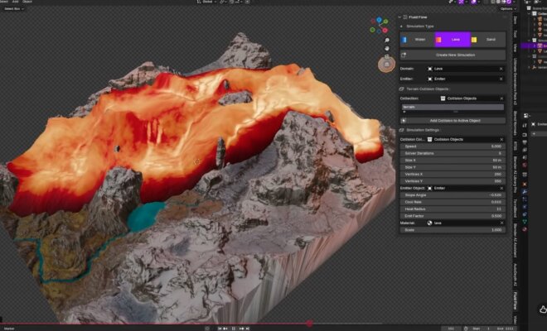Clear the Domain Lava object field
Screen dimensions: 547x331
click(x=500, y=69)
